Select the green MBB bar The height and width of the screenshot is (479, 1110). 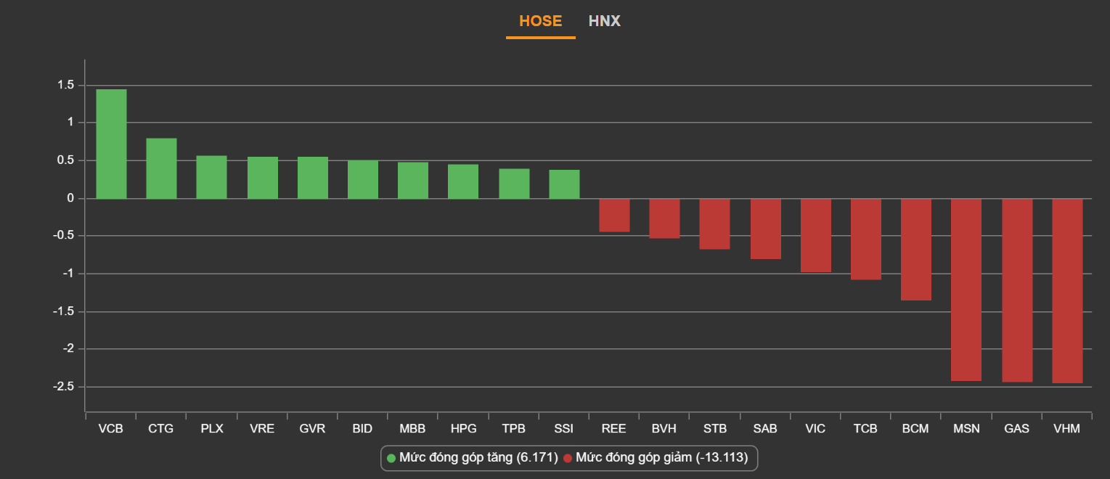pyautogui.click(x=413, y=180)
